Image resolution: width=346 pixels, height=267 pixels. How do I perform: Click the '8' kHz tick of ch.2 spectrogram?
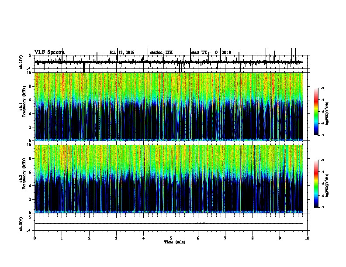coord(30,159)
